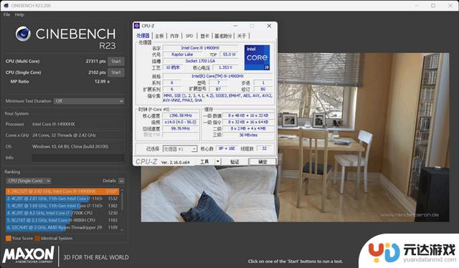Click the 99.76 MHz bus speed value

point(180,128)
